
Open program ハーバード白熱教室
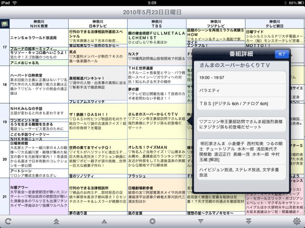tap(39, 85)
